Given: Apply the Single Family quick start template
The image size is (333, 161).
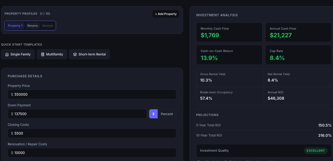Looking at the screenshot, I should click(x=18, y=54).
